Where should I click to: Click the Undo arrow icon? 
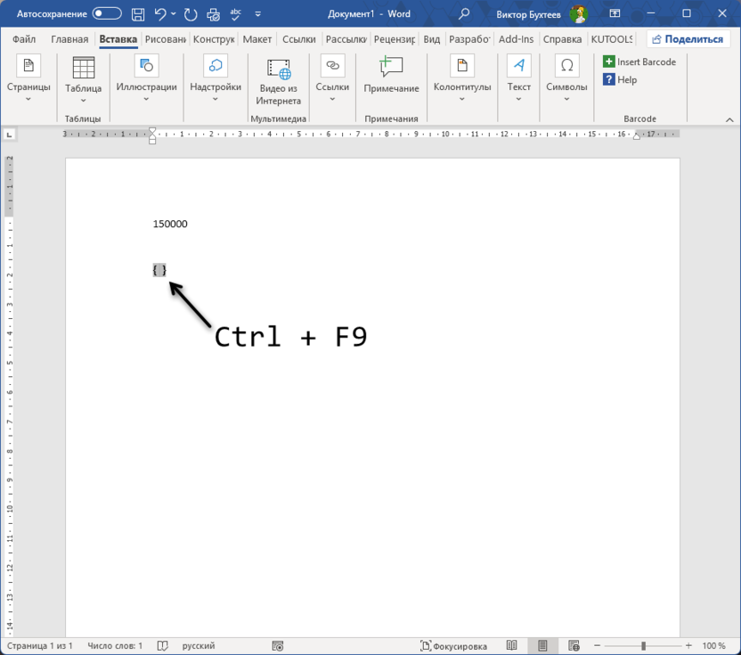point(160,14)
